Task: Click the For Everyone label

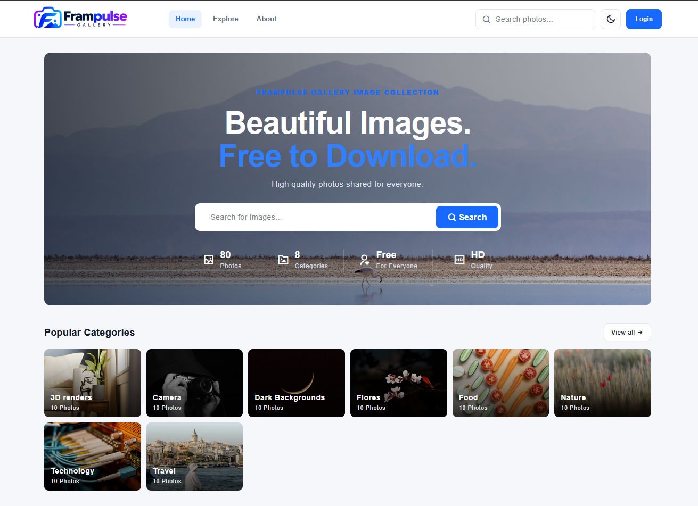Action: point(397,266)
